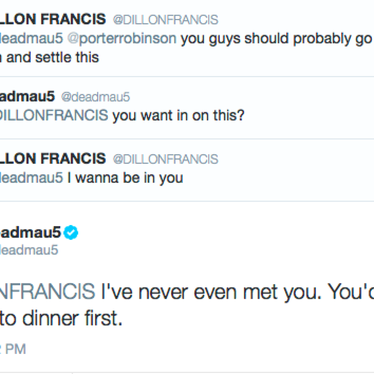Click the NFRANCIS mention in the large tweet
The width and height of the screenshot is (374, 374).
pyautogui.click(x=47, y=291)
